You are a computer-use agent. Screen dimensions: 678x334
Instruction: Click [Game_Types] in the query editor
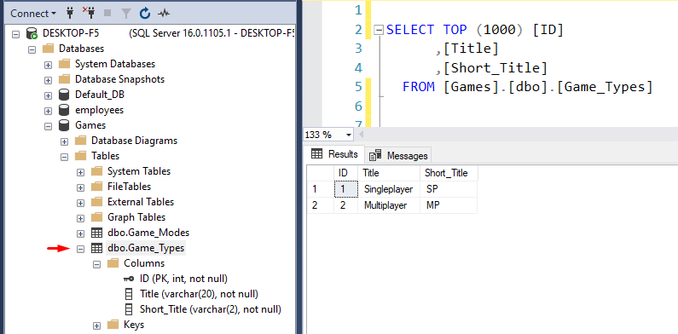pos(605,87)
